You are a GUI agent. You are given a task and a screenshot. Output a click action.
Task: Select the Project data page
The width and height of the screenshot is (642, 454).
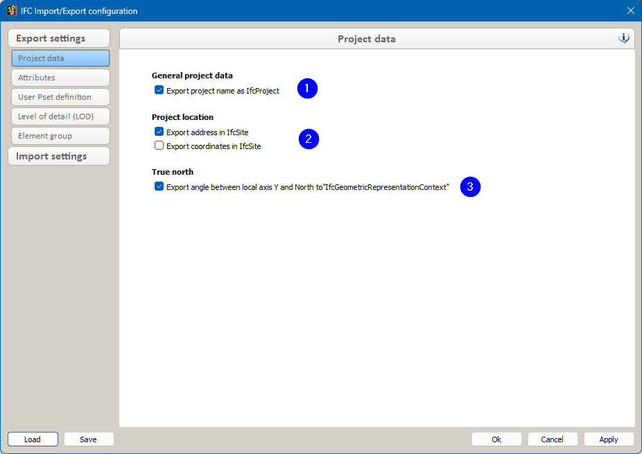click(x=60, y=58)
